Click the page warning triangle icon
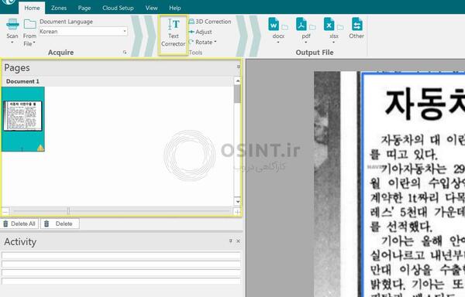 (x=40, y=148)
